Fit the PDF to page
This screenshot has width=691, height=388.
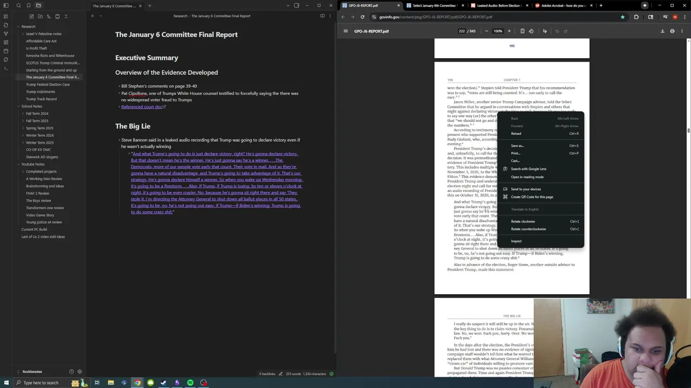pyautogui.click(x=522, y=31)
